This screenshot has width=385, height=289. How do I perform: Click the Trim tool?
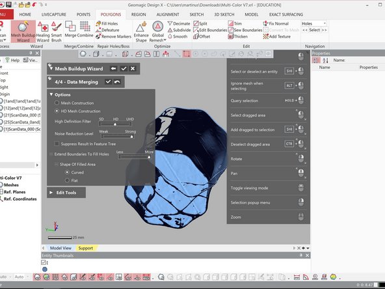(235, 23)
